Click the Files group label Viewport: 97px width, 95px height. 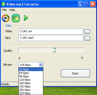point(9,26)
